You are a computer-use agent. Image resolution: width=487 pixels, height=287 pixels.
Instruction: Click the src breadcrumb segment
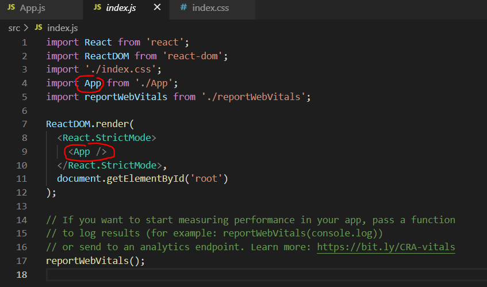click(14, 28)
